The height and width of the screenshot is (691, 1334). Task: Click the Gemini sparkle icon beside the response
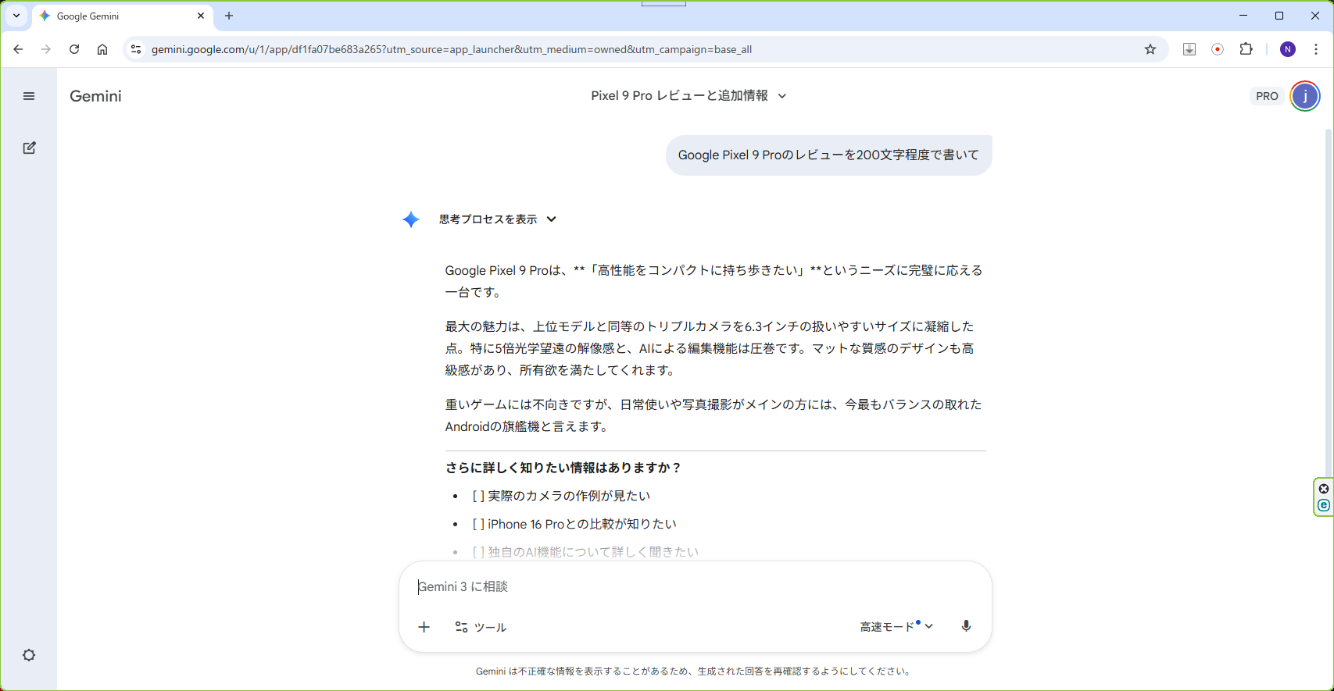point(411,219)
